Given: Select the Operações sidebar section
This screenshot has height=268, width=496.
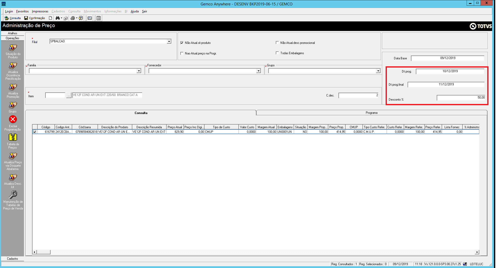Looking at the screenshot, I should (x=12, y=38).
